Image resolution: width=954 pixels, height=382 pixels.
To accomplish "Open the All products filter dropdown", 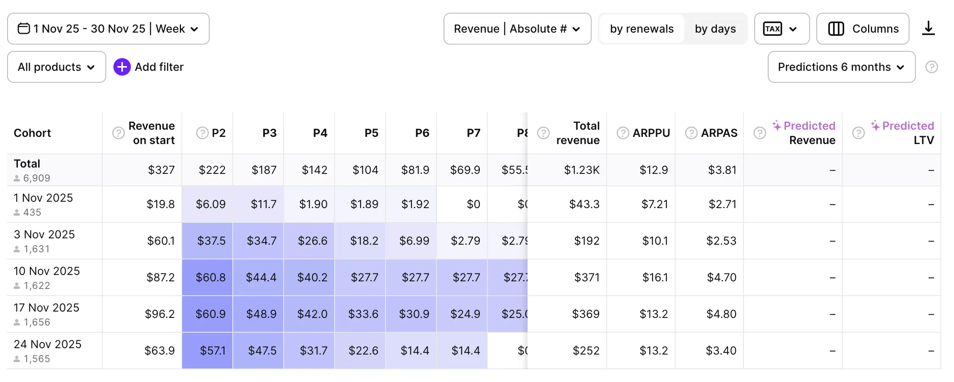I will click(x=56, y=67).
